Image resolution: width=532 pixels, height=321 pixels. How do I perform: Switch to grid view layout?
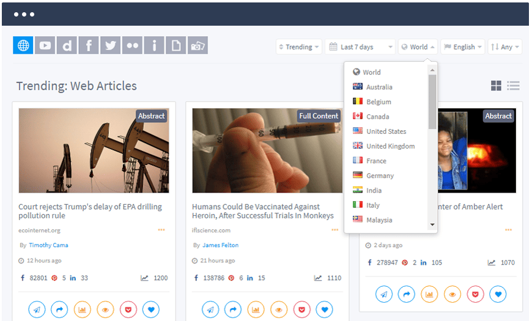tap(497, 86)
